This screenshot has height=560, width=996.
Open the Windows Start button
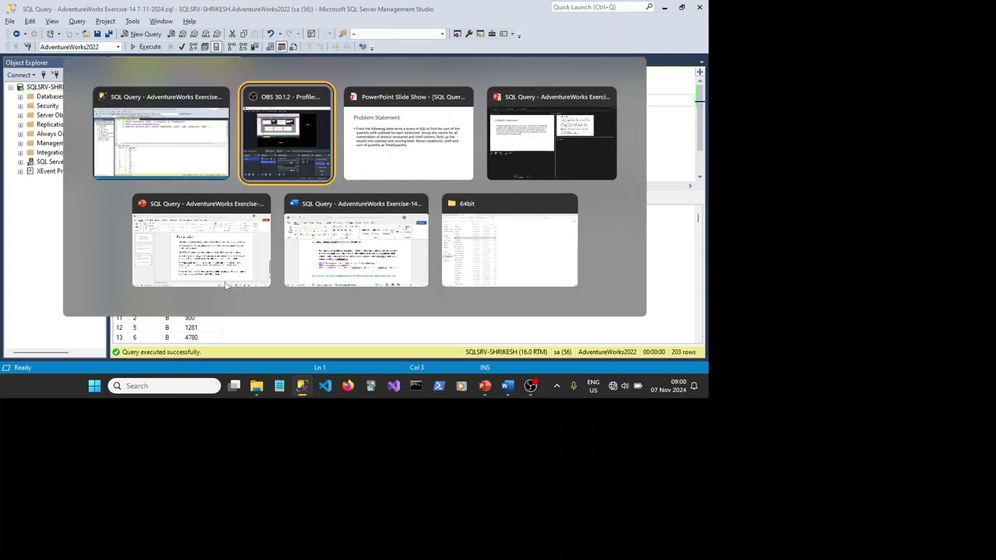(x=94, y=386)
